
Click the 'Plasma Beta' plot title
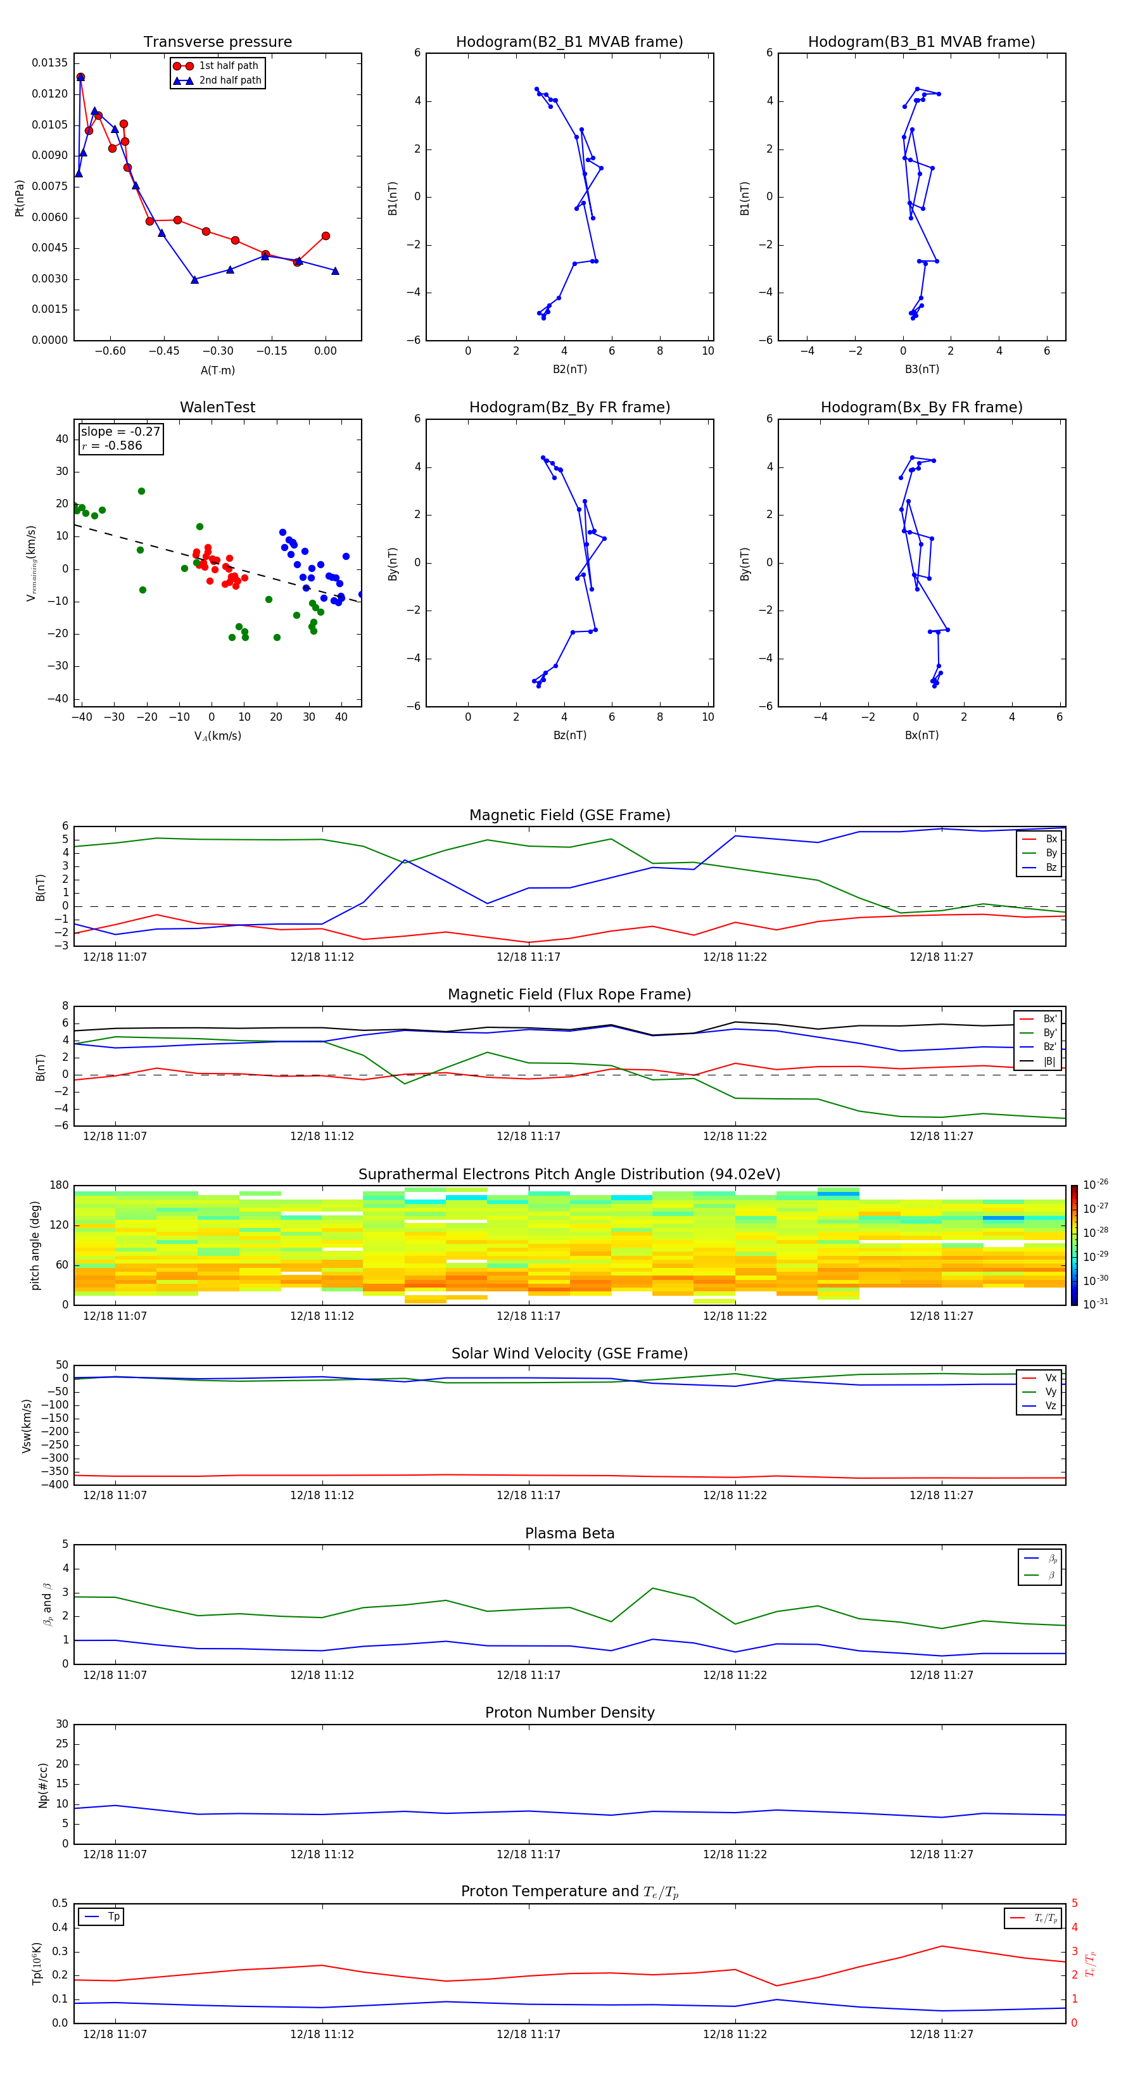569,1533
